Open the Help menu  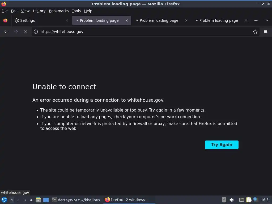(x=88, y=11)
